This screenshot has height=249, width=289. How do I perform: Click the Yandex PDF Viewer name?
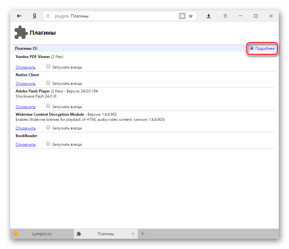pyautogui.click(x=33, y=57)
